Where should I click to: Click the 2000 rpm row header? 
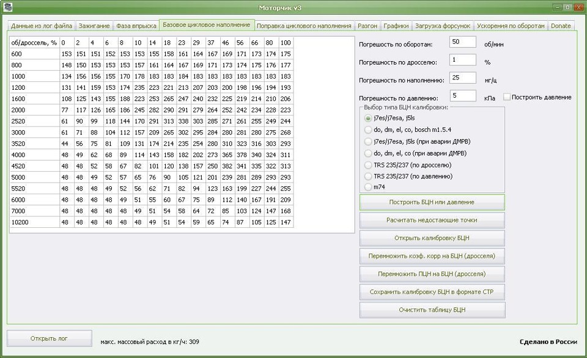34,110
